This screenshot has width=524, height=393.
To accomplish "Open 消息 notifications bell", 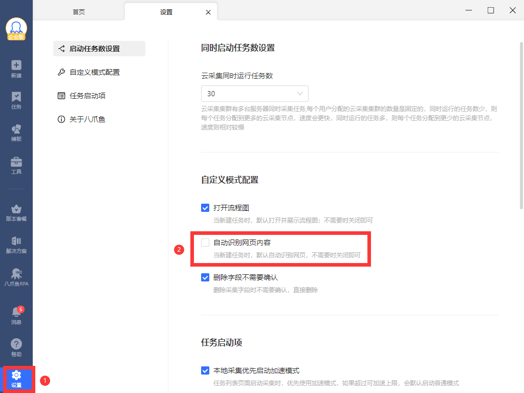I will (16, 315).
